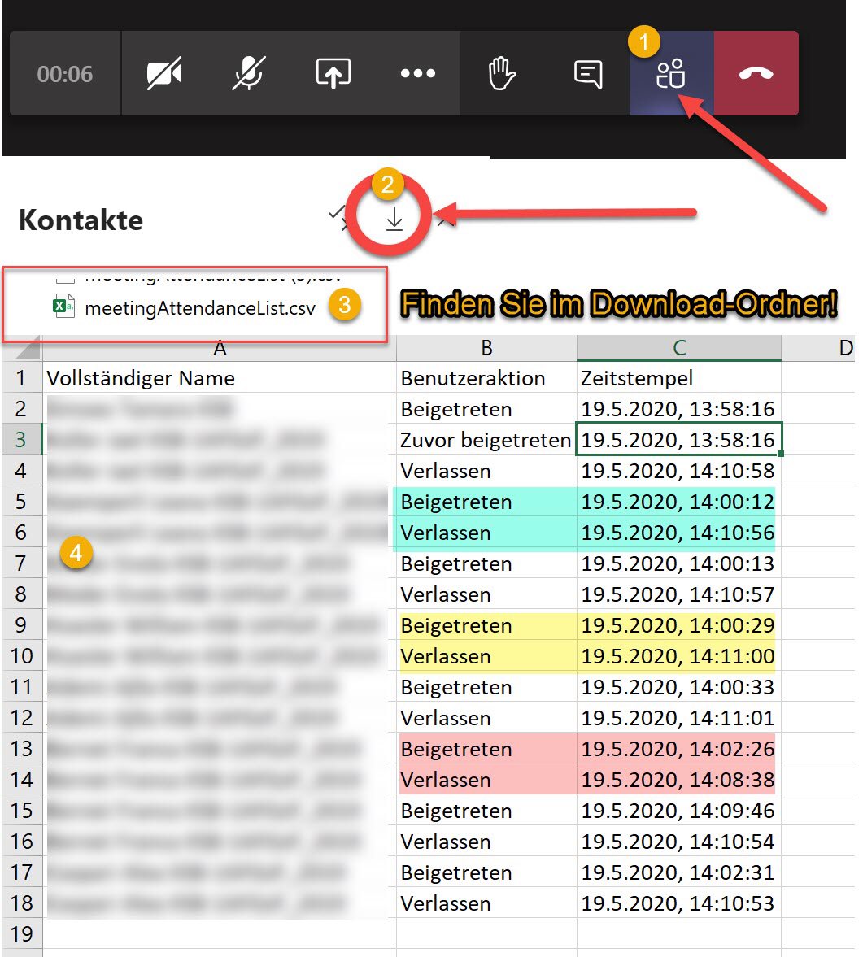The width and height of the screenshot is (863, 957).
Task: Click the checkmark icon near the download arrow
Action: (337, 216)
